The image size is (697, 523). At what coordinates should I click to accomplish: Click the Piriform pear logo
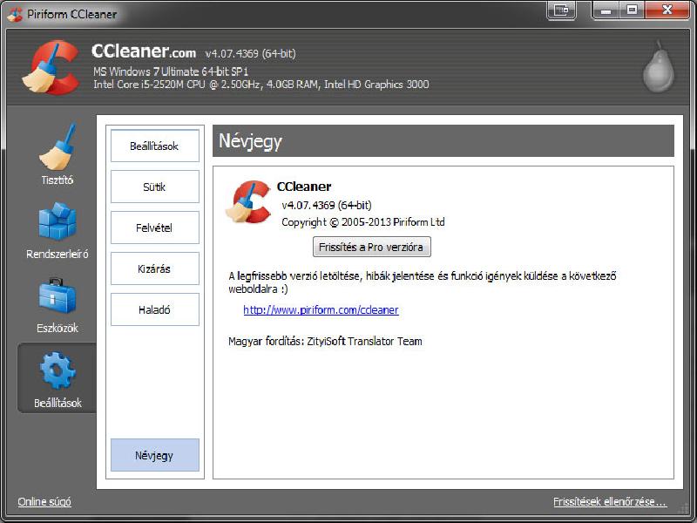[659, 67]
